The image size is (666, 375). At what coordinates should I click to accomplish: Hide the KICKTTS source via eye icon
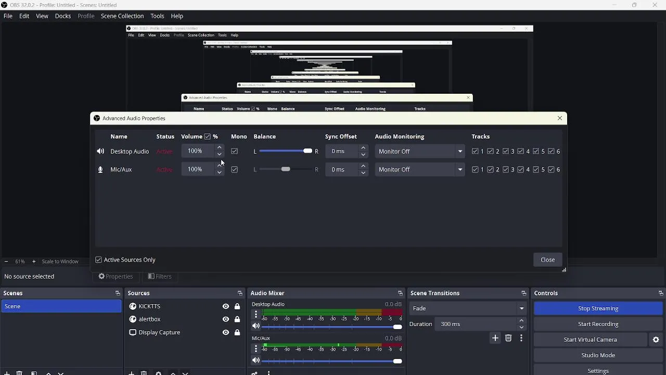coord(226,306)
